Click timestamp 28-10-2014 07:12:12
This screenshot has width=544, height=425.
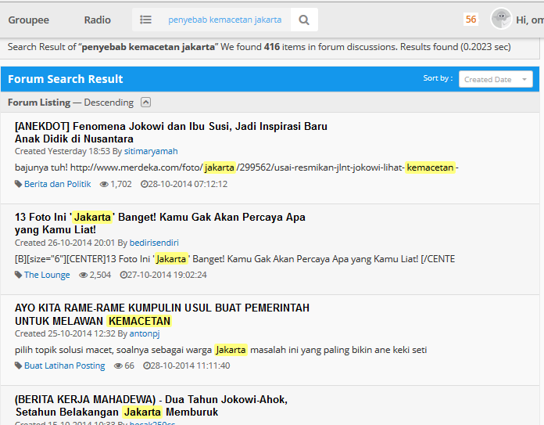coord(188,184)
